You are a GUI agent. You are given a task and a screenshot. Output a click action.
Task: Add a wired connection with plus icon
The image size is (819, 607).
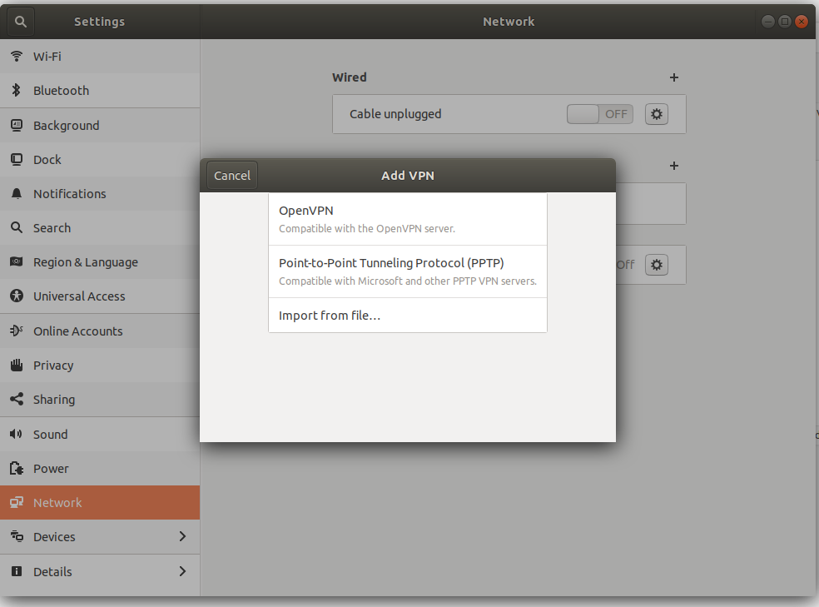pos(674,77)
